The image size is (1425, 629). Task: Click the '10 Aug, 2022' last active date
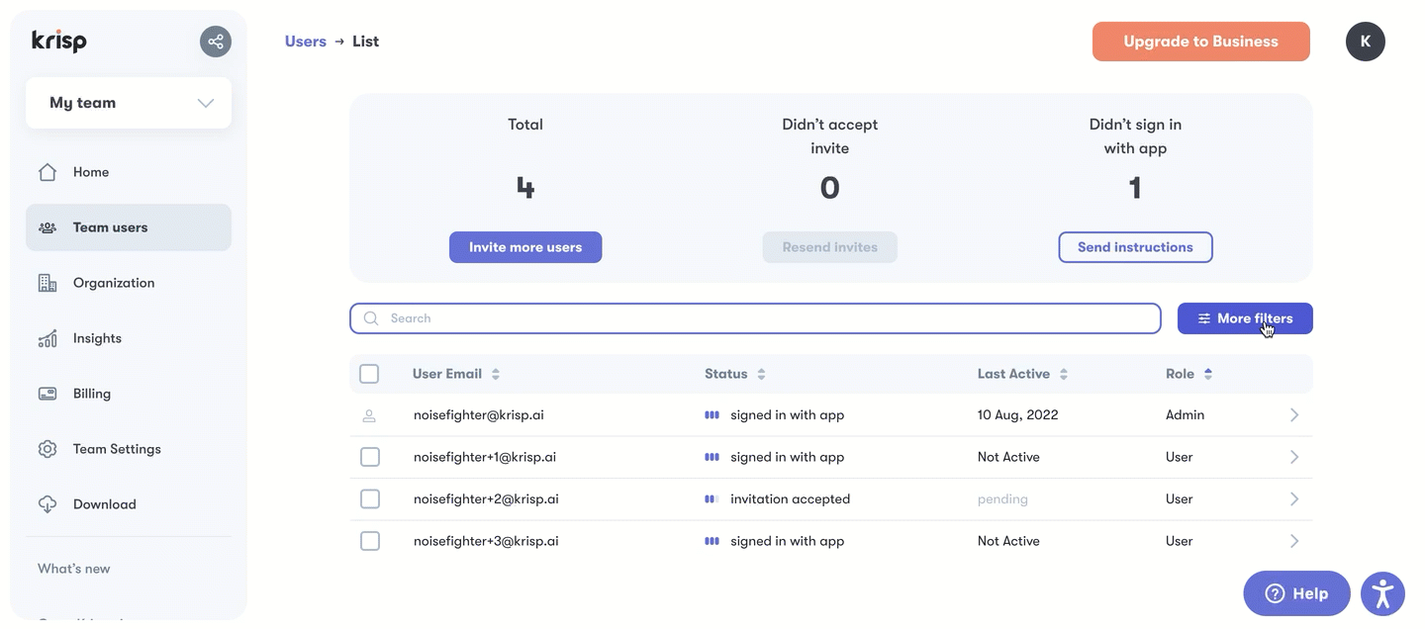(1018, 415)
